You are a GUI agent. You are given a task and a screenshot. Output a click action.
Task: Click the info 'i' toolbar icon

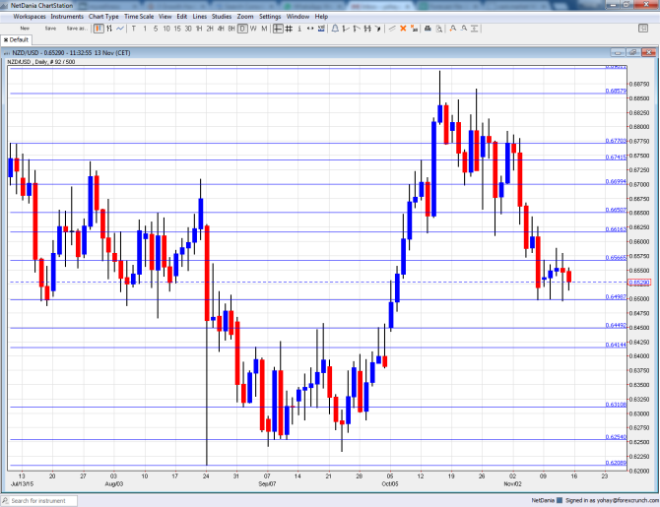[x=299, y=29]
